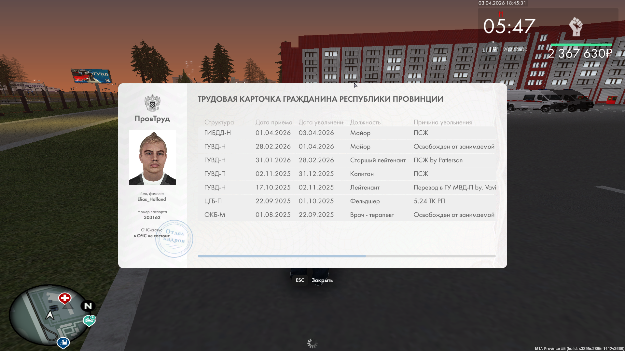The image size is (625, 351).
Task: Click the N compass marker on minimap
Action: 88,306
